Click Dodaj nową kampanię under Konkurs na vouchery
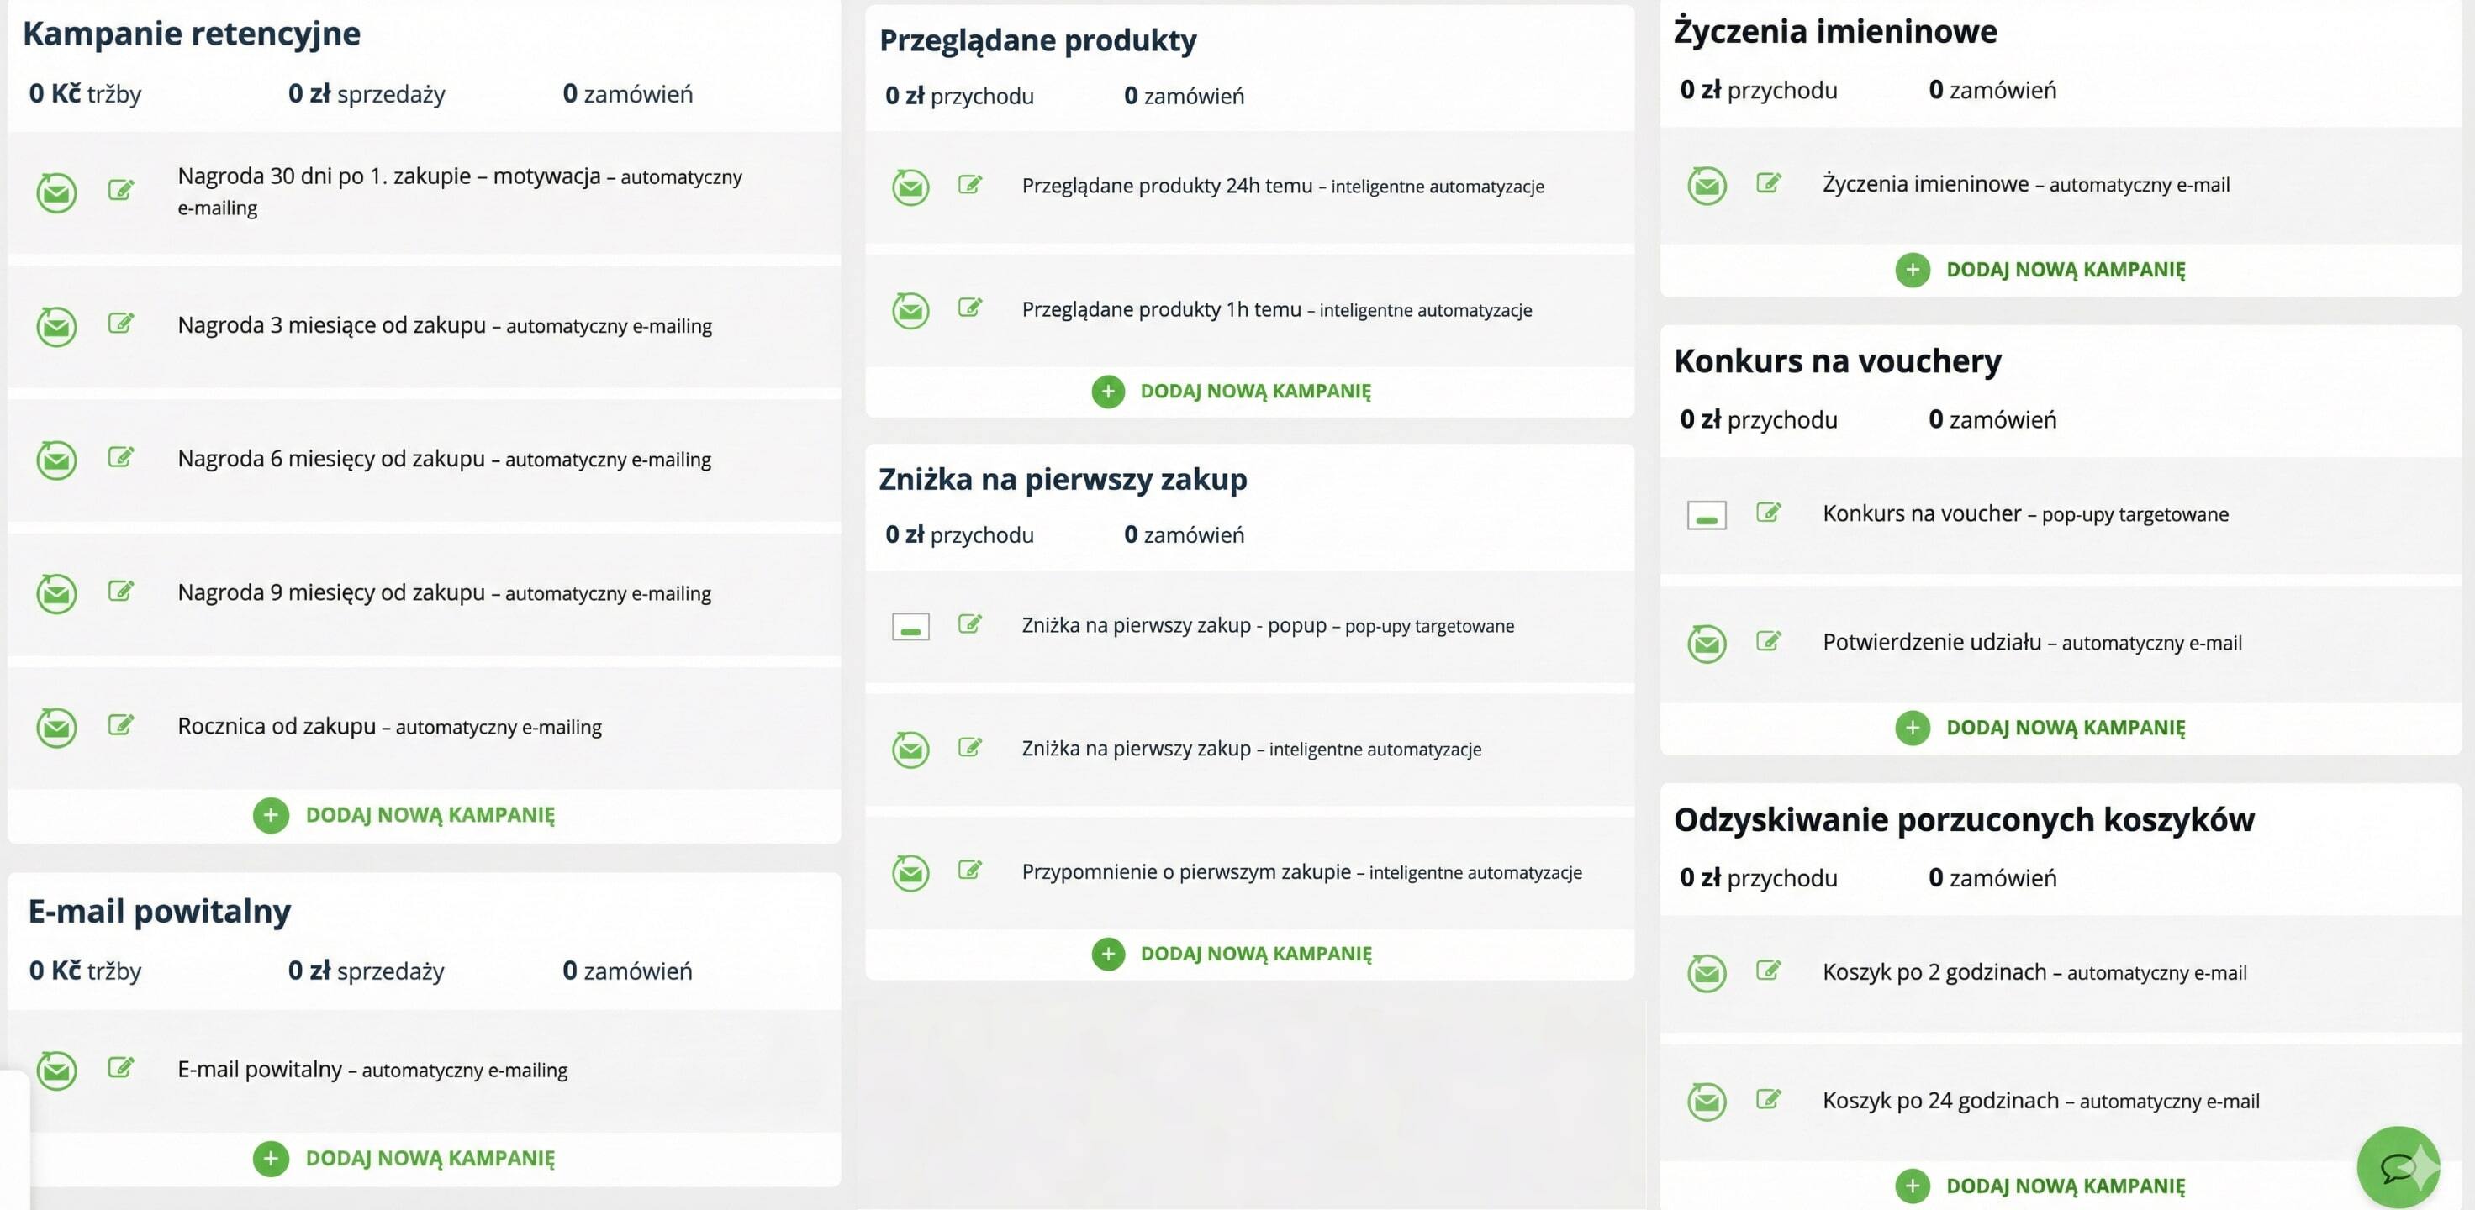2475x1210 pixels. (x=2064, y=728)
